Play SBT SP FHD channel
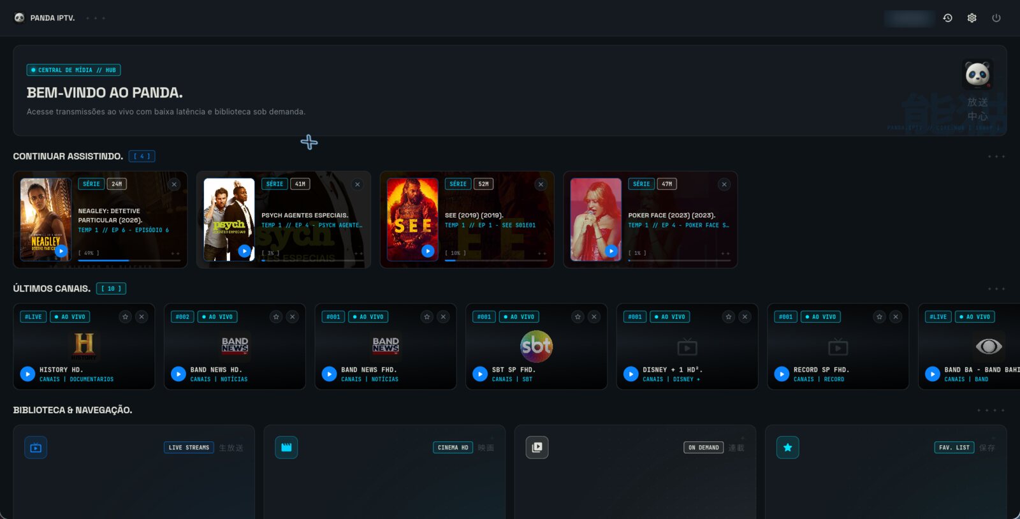 [480, 374]
